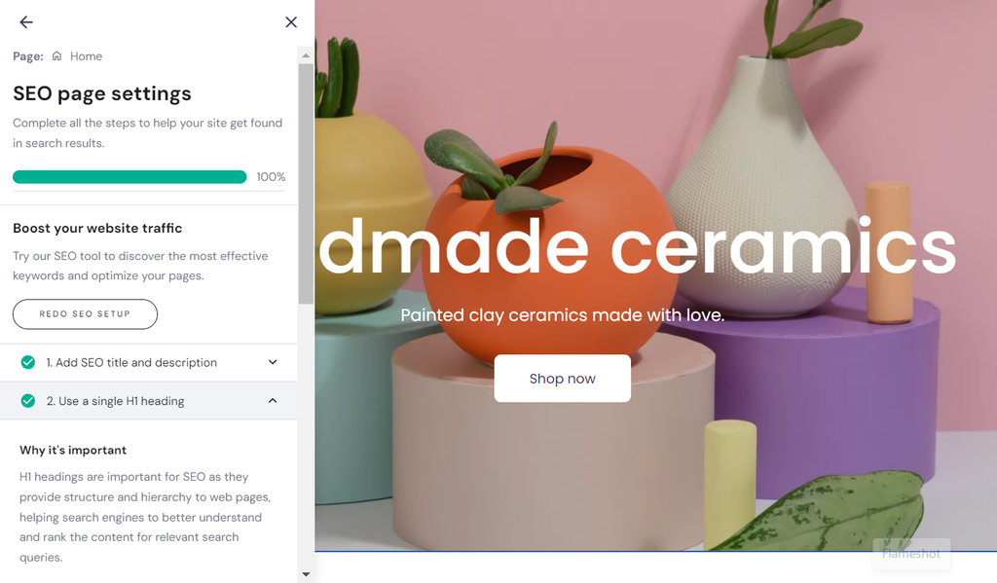Screen dimensions: 997x583
Task: Click the Home page icon
Action: pyautogui.click(x=56, y=55)
